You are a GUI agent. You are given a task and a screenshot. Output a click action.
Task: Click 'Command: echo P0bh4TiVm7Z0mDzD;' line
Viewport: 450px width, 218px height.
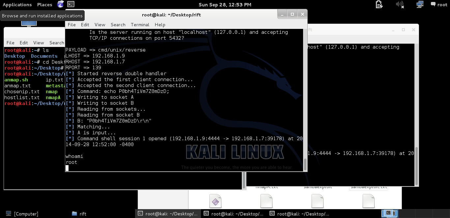point(117,91)
